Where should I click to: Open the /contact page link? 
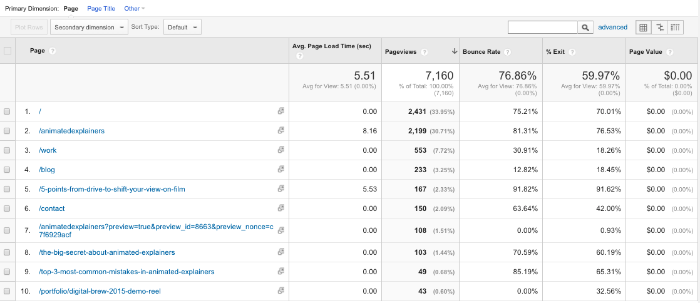[51, 208]
